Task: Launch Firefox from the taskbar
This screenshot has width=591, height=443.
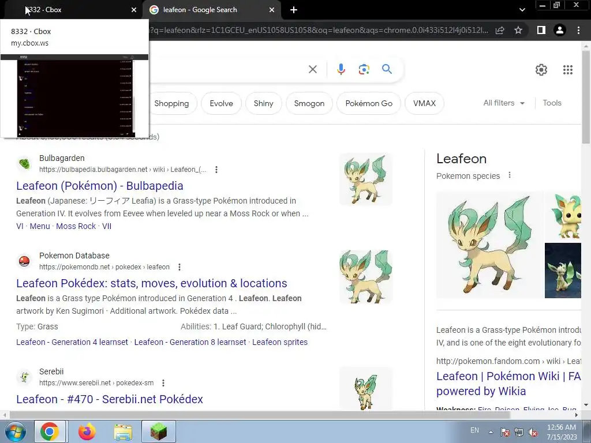Action: 87,431
